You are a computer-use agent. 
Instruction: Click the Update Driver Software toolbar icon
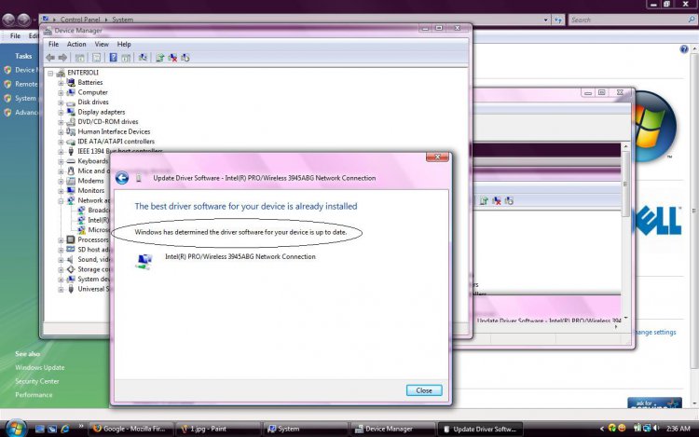point(160,58)
